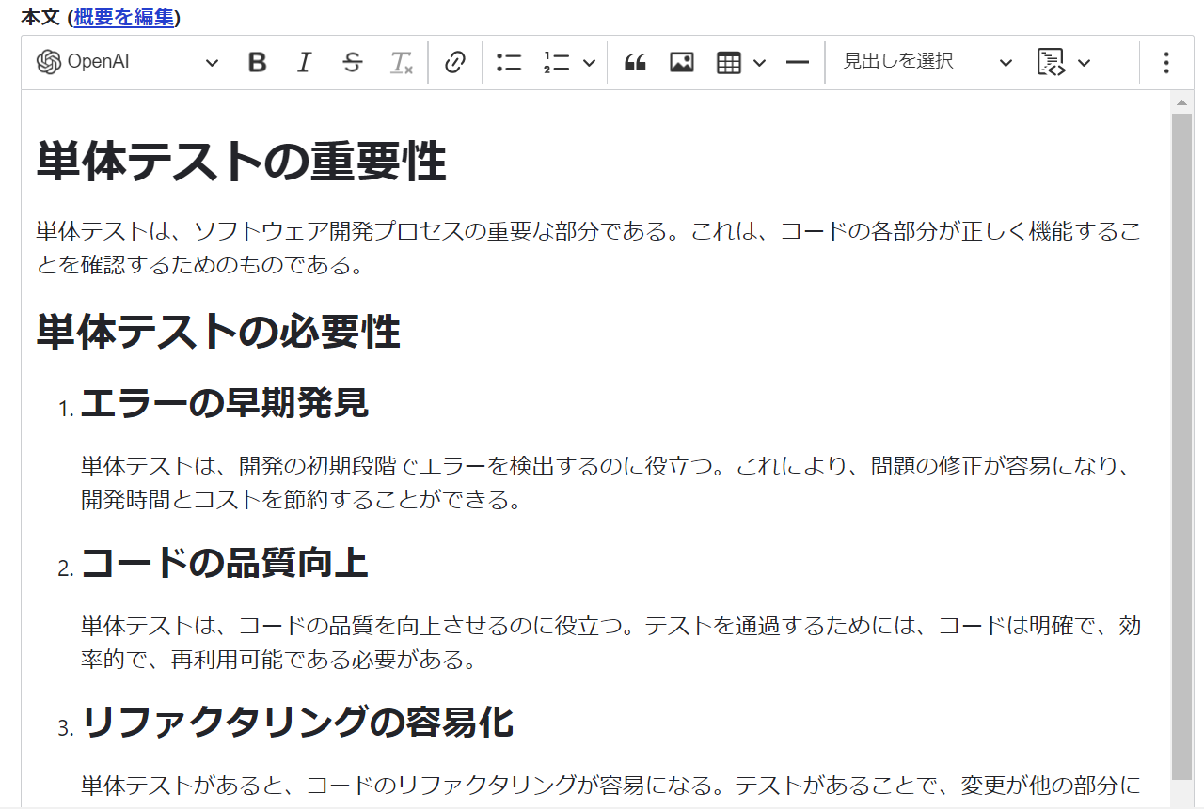Expand the OpenAI model selector

tap(213, 62)
